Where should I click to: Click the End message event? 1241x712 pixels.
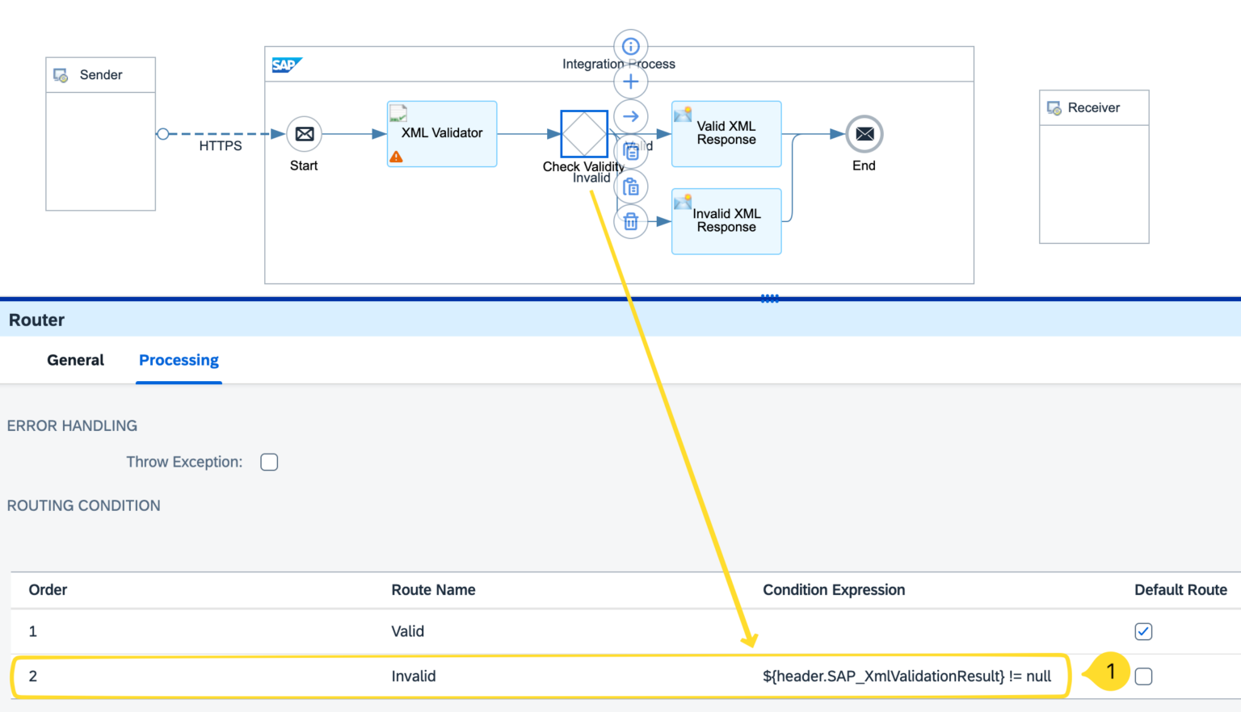864,134
